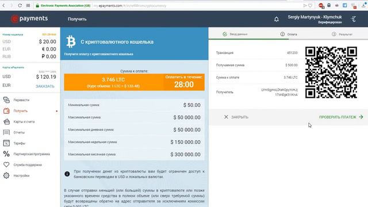Click the Отчеты list icon
Image resolution: width=368 pixels, height=207 pixels.
coord(6,132)
